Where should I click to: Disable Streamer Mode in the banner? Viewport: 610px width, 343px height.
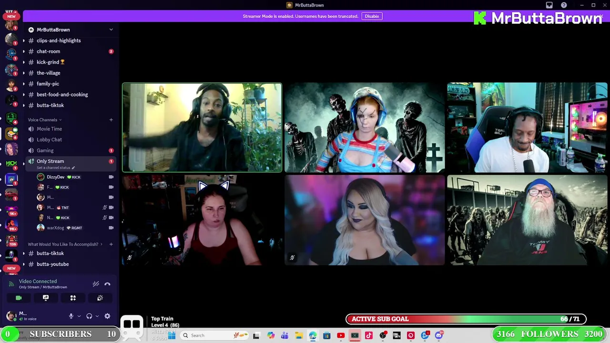pos(372,16)
